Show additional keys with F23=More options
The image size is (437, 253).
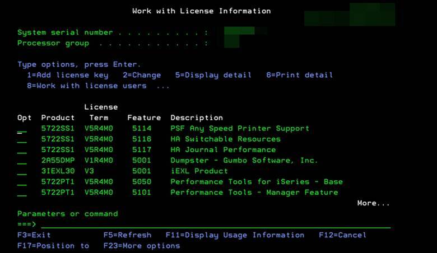(x=142, y=246)
